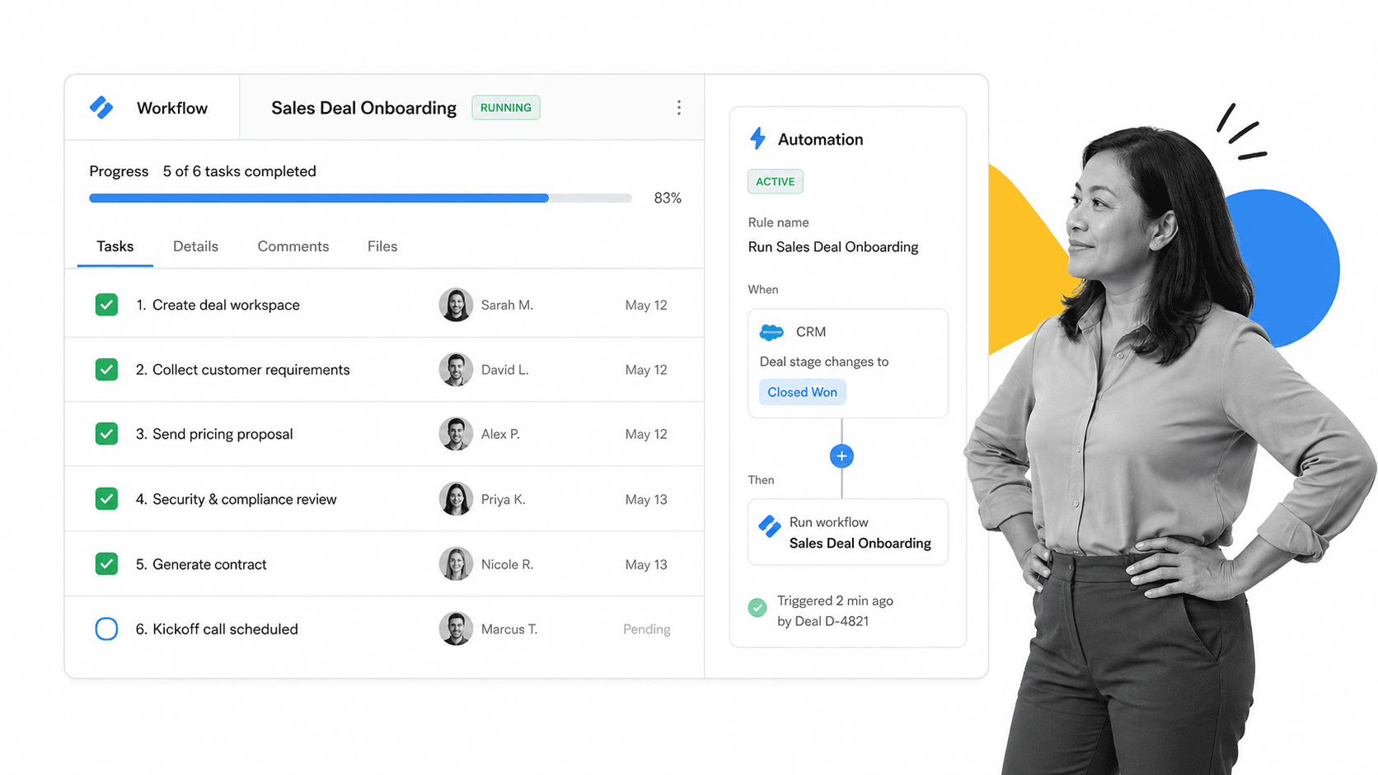Click the Sales Deal Onboarding title
The width and height of the screenshot is (1378, 775).
tap(363, 108)
